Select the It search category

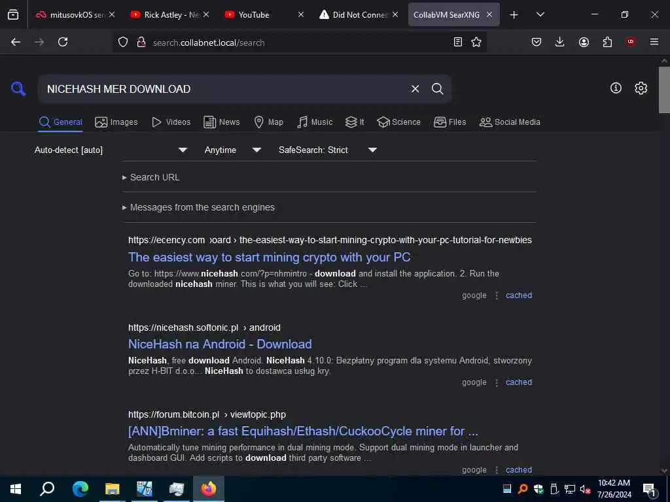355,122
